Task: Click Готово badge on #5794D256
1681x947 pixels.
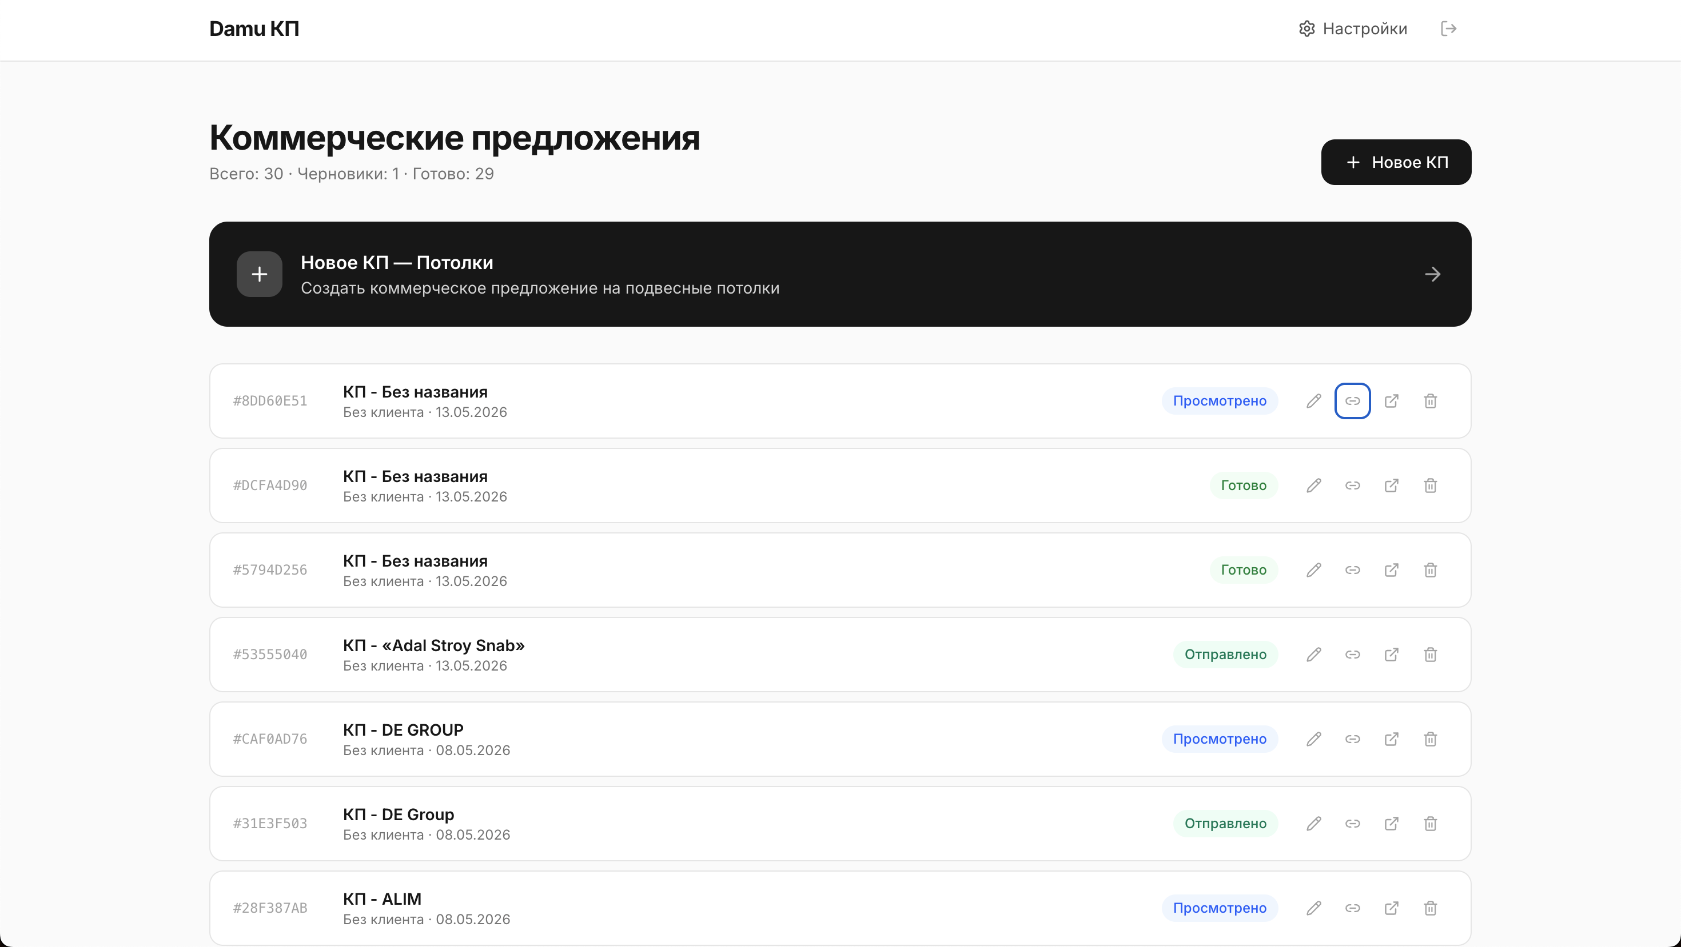Action: (x=1243, y=570)
